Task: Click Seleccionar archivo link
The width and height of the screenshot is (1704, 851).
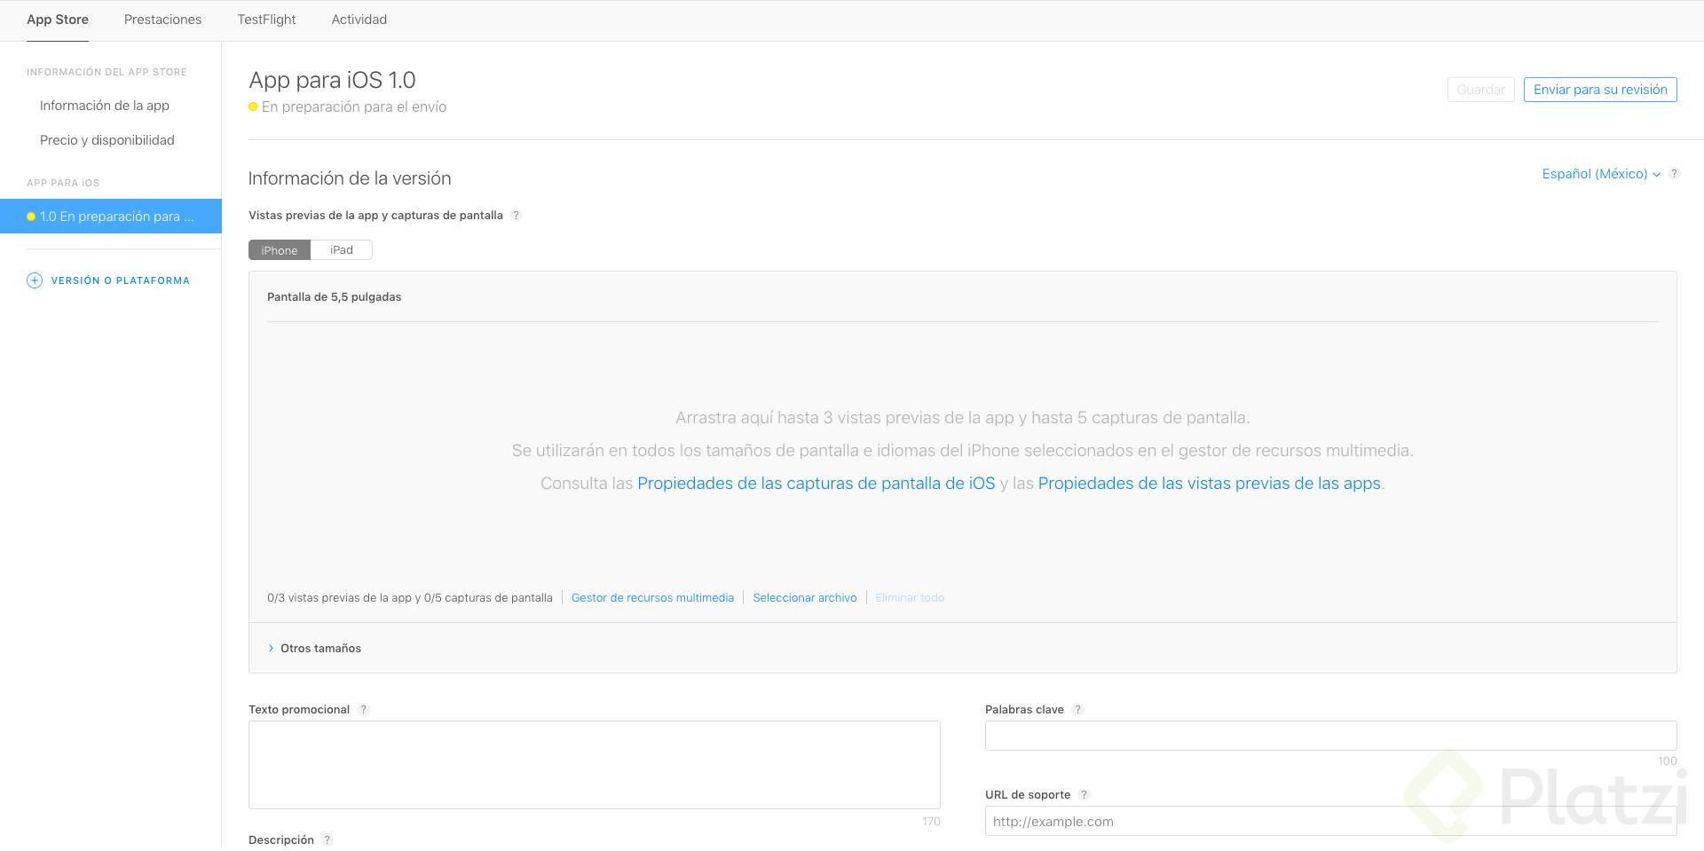Action: click(805, 598)
